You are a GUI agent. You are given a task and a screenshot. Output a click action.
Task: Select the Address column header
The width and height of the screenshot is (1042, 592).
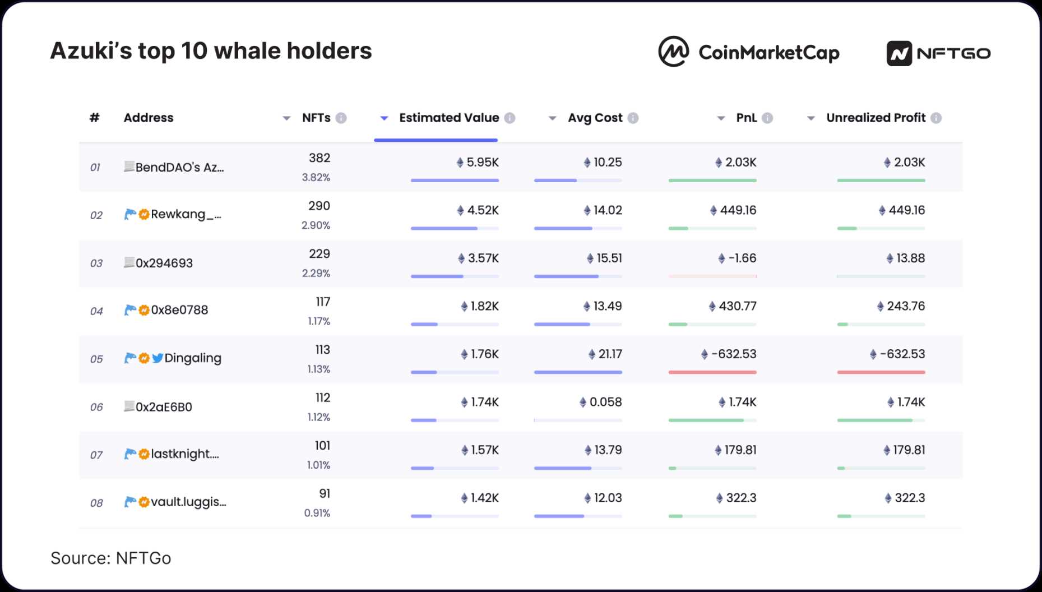[149, 118]
